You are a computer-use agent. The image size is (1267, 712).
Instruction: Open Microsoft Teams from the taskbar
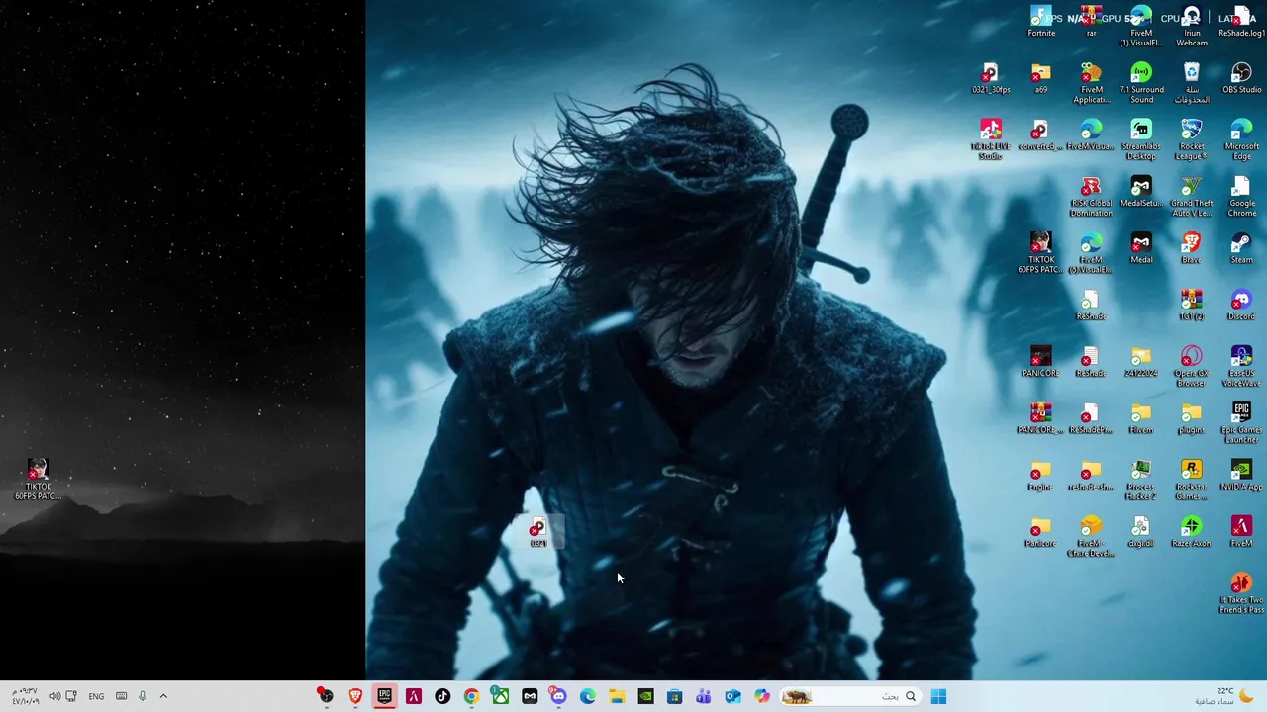[704, 696]
